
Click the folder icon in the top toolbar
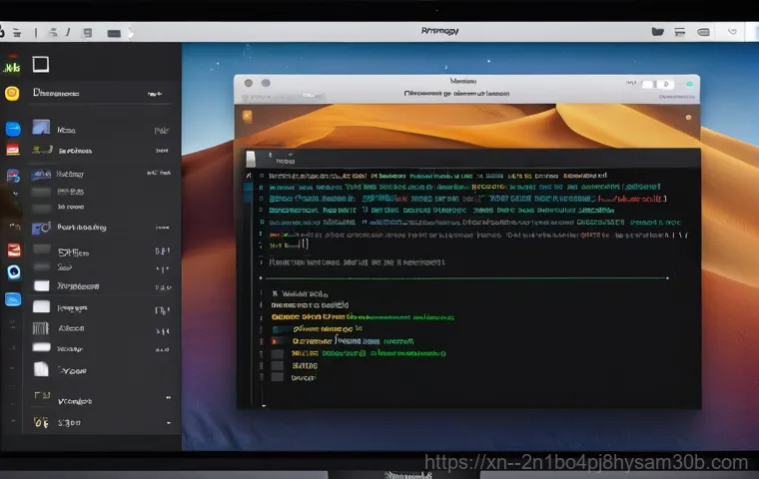[657, 32]
